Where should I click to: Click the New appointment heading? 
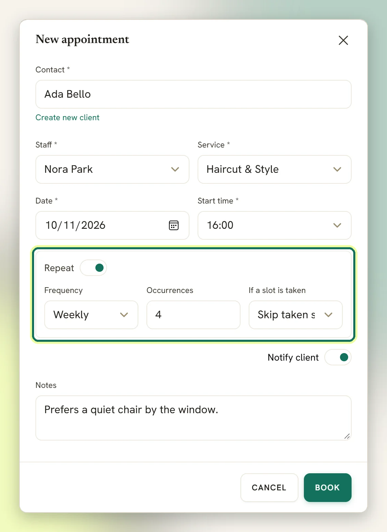82,40
